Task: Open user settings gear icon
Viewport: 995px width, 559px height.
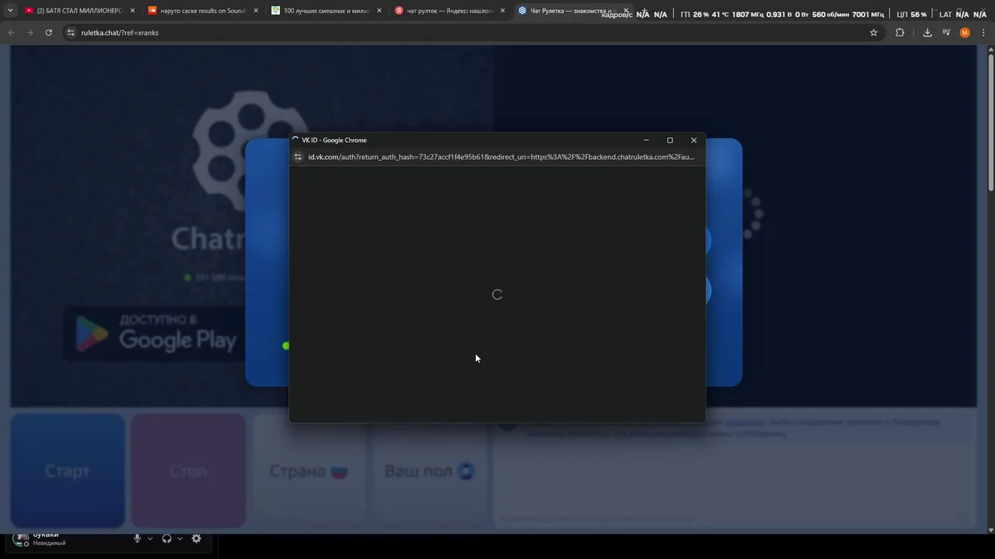Action: [197, 539]
